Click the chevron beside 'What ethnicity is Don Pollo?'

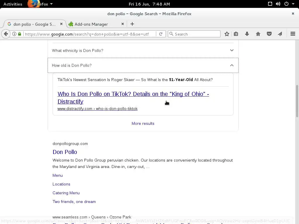[x=232, y=50]
